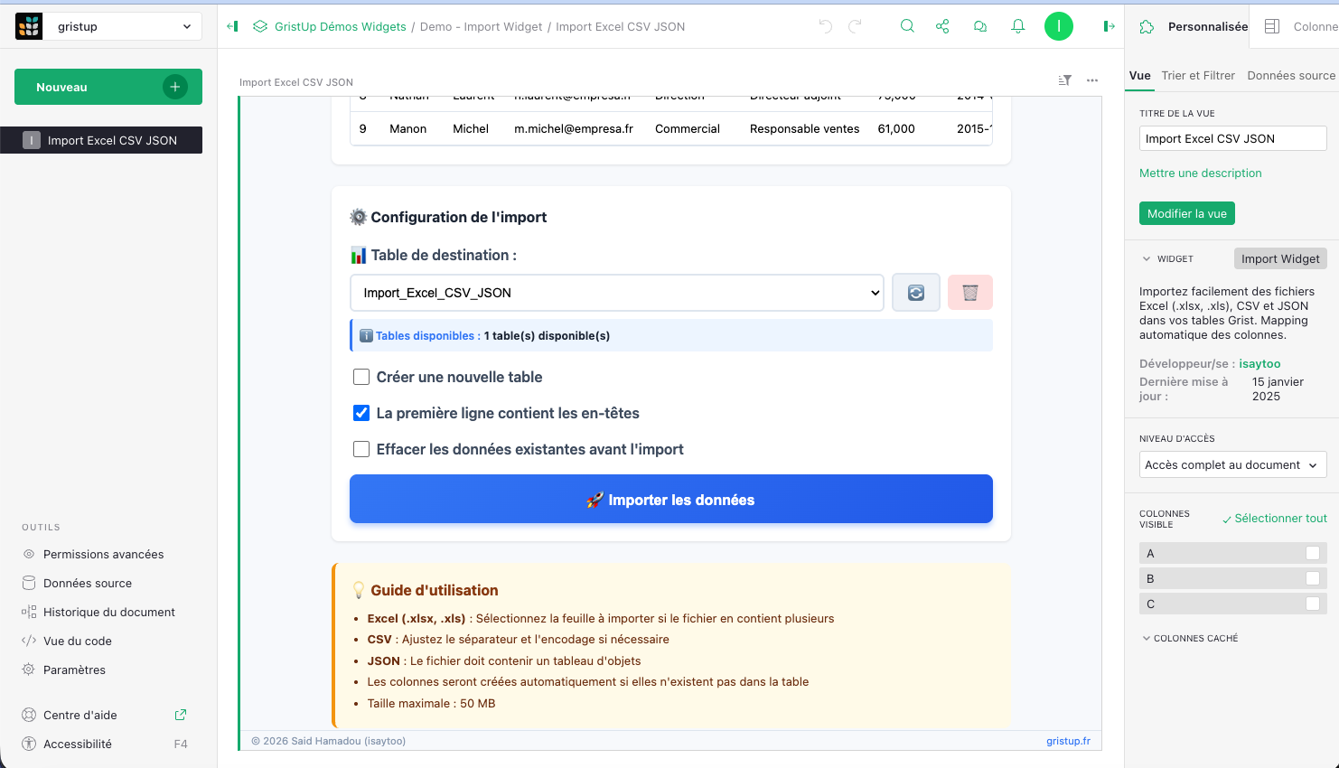Viewport: 1339px width, 768px height.
Task: Click the Titre de la vue input field
Action: pos(1232,138)
